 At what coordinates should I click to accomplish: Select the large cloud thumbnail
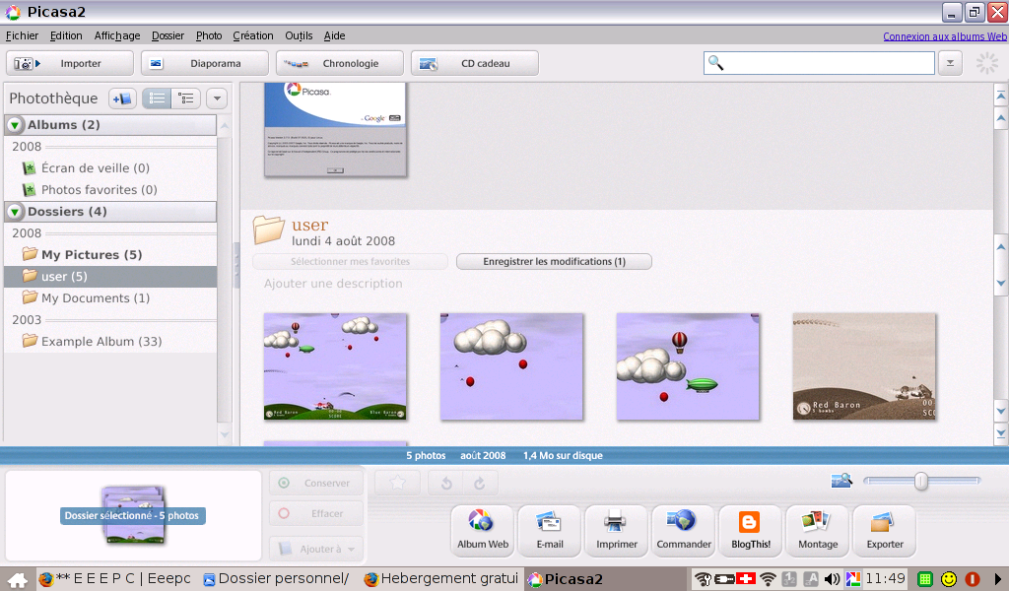[x=511, y=366]
